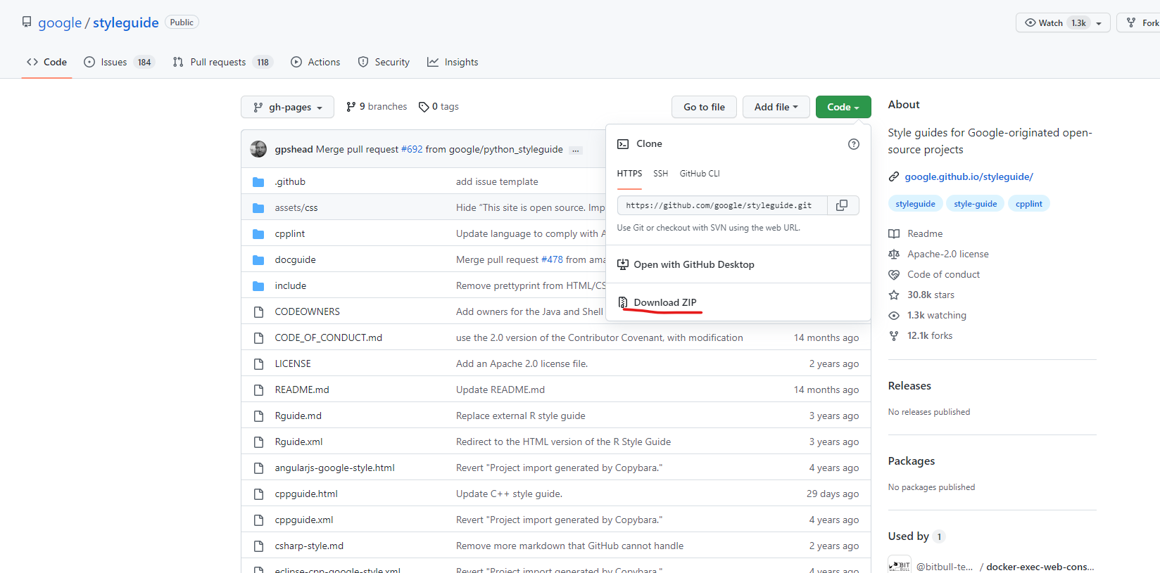This screenshot has height=573, width=1160.
Task: Click the heart icon beside Code of conduct
Action: pyautogui.click(x=894, y=274)
